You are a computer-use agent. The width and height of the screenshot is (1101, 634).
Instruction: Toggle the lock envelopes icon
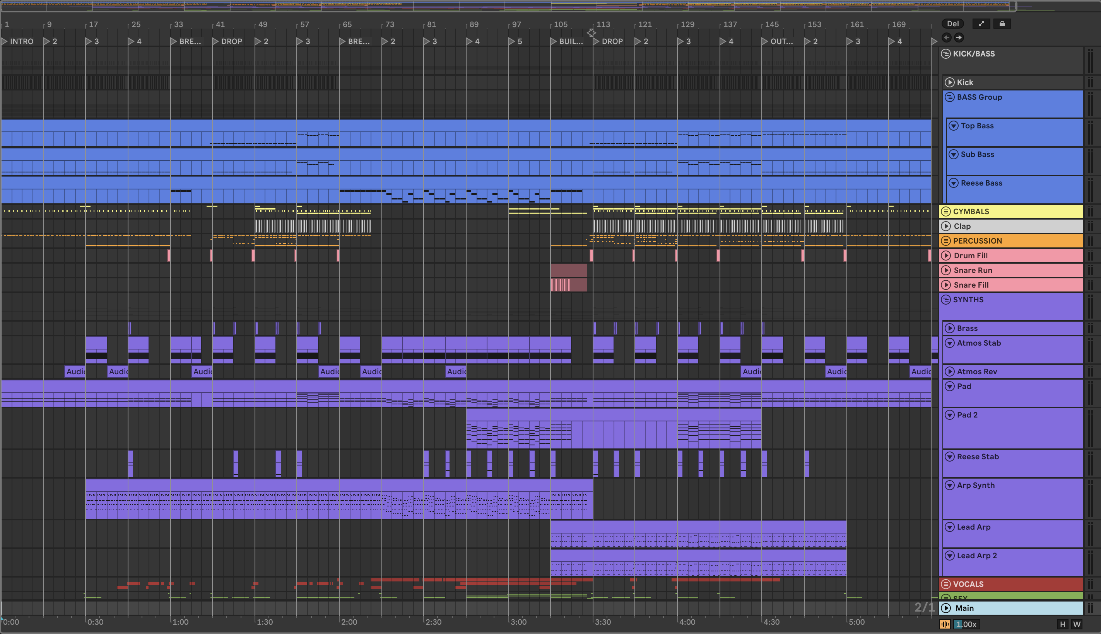[x=1002, y=24]
